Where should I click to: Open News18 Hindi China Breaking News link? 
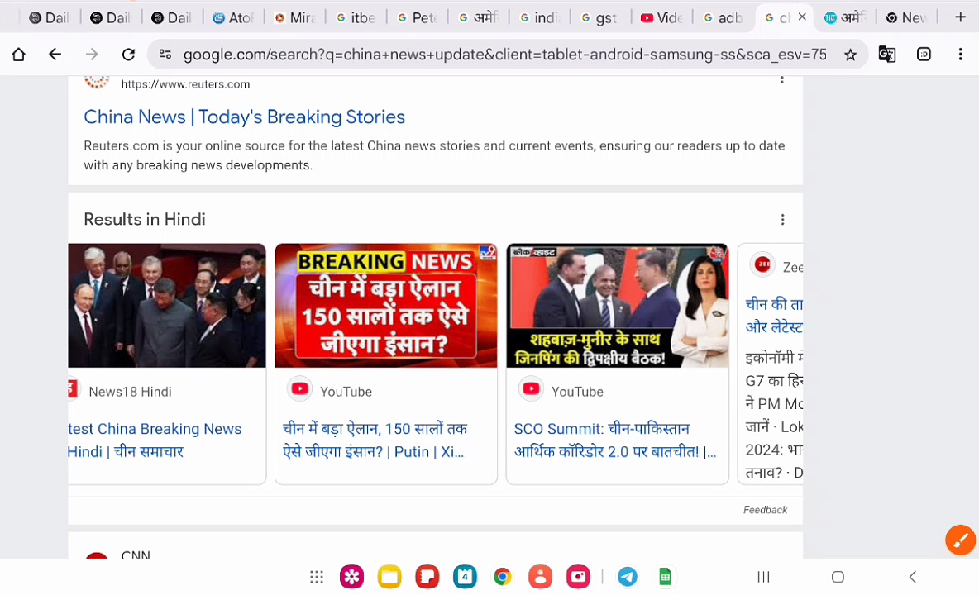click(x=155, y=440)
